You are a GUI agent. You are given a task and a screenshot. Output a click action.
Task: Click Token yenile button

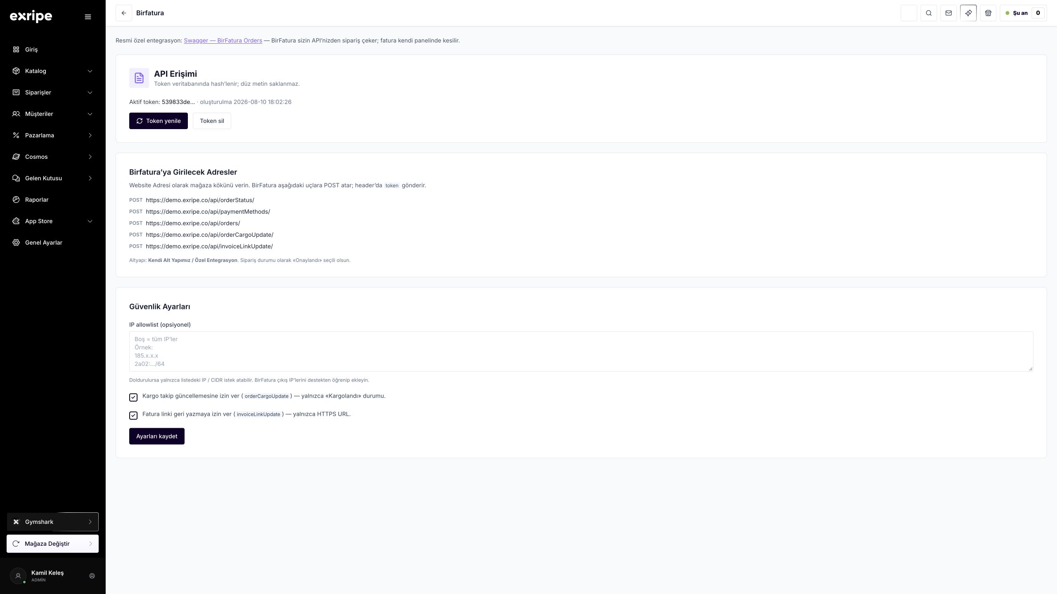point(159,121)
